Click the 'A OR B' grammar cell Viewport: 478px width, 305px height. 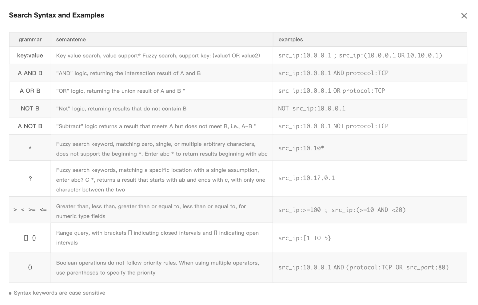pos(30,91)
